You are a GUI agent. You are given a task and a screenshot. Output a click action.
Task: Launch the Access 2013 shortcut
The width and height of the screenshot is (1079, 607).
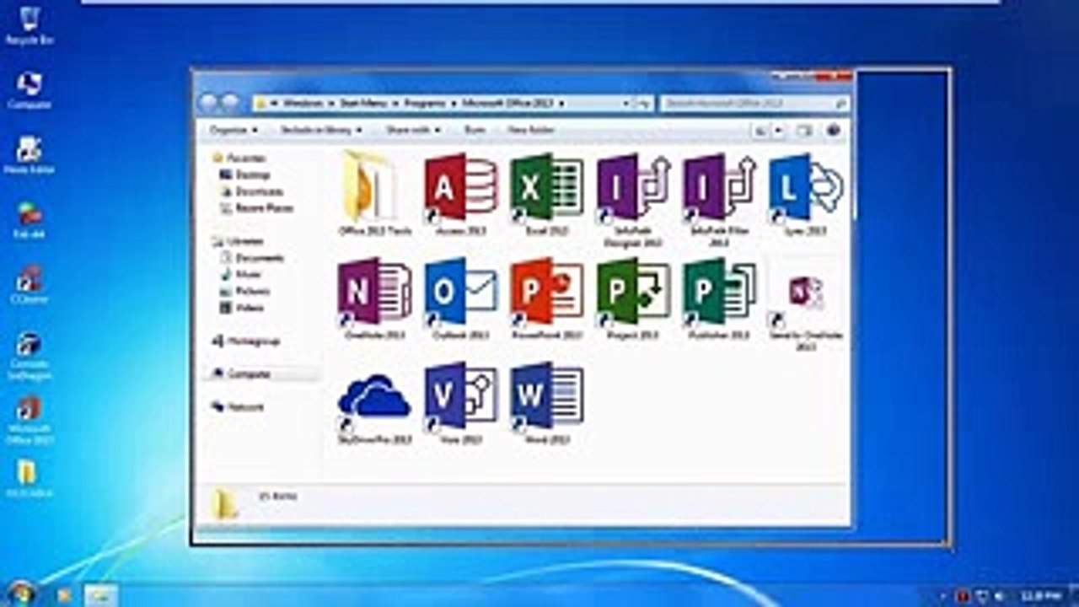pos(460,194)
